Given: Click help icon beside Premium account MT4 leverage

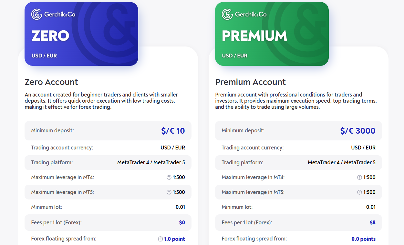Looking at the screenshot, I should point(359,177).
